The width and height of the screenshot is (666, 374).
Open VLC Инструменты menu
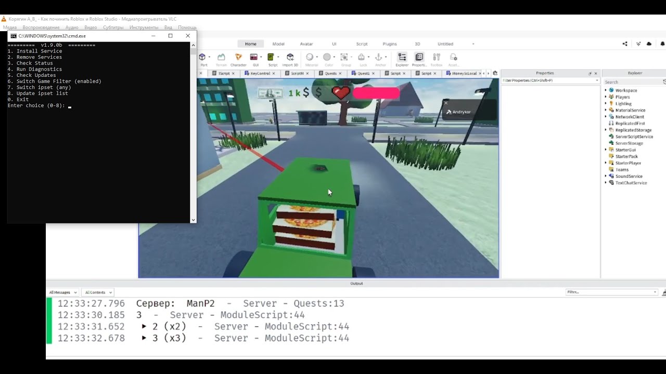(x=144, y=28)
